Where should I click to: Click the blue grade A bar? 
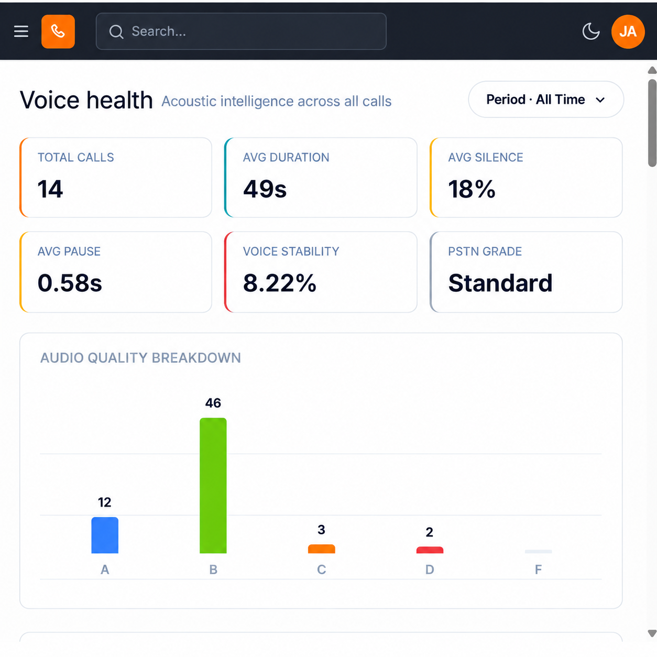[x=105, y=535]
